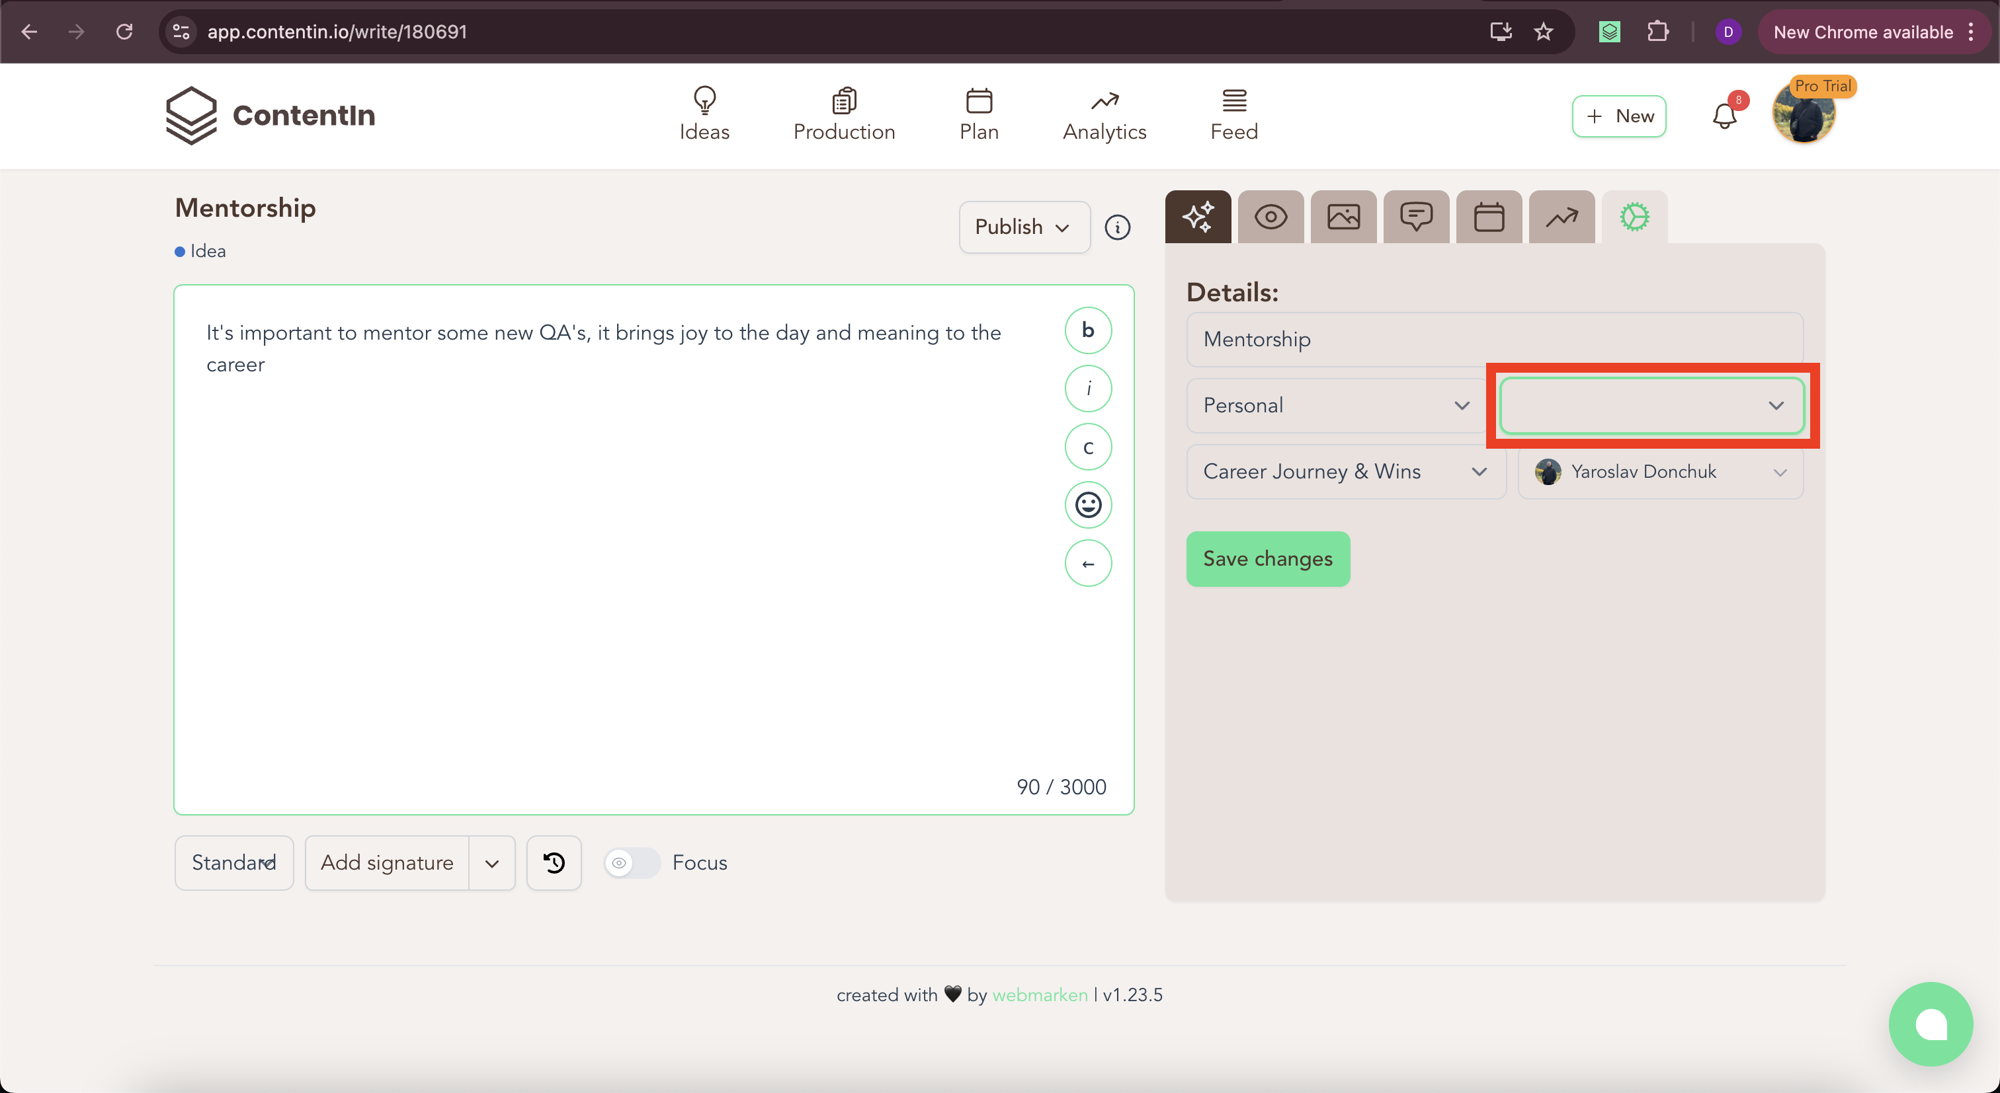Click the c formatting button
Image resolution: width=2000 pixels, height=1093 pixels.
[1088, 447]
